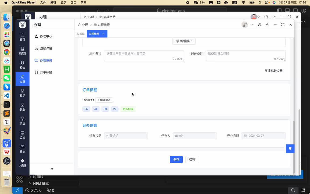Open the 新媒体 module
The image size is (310, 194).
[x=22, y=51]
